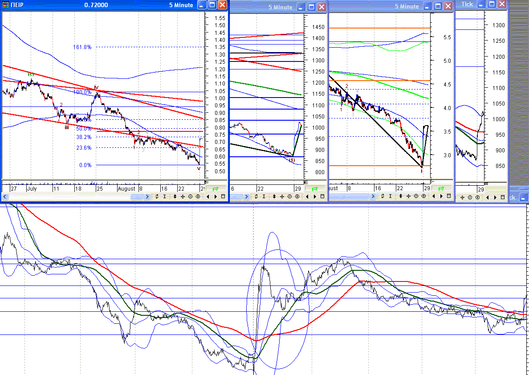Select the pan four-arrow tool in ΠΕΙΡ chart

pos(183,196)
